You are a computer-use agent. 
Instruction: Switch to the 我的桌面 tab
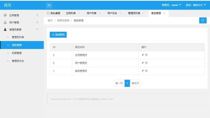53,13
